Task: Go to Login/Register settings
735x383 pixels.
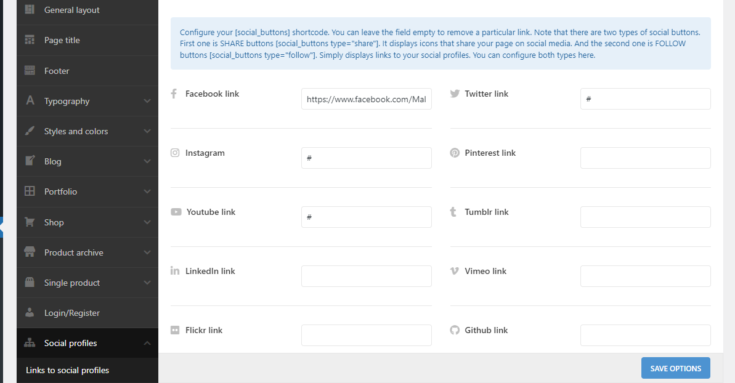Action: pyautogui.click(x=71, y=313)
